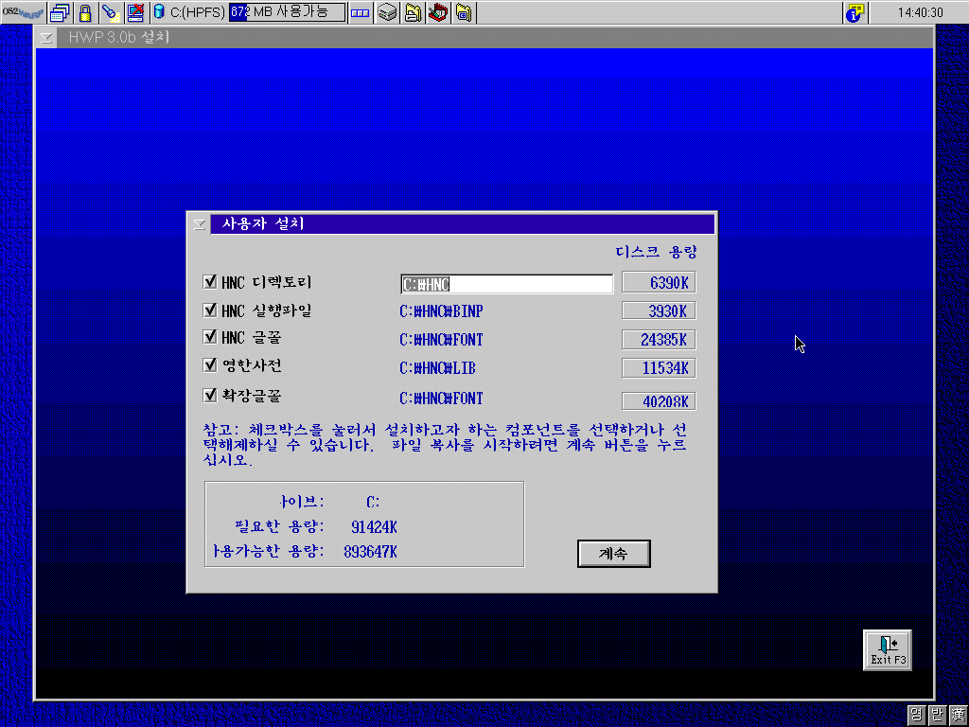Viewport: 969px width, 727px height.
Task: Click the 漢 hanja mode indicator
Action: click(958, 716)
